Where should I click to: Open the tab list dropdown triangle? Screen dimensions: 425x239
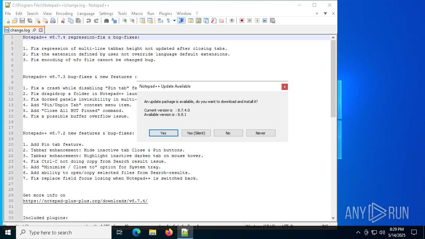tap(325, 14)
